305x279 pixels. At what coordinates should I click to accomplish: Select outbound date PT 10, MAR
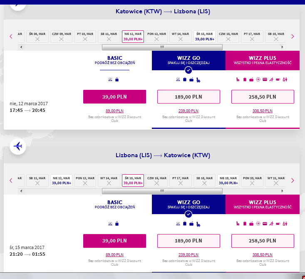click(85, 36)
